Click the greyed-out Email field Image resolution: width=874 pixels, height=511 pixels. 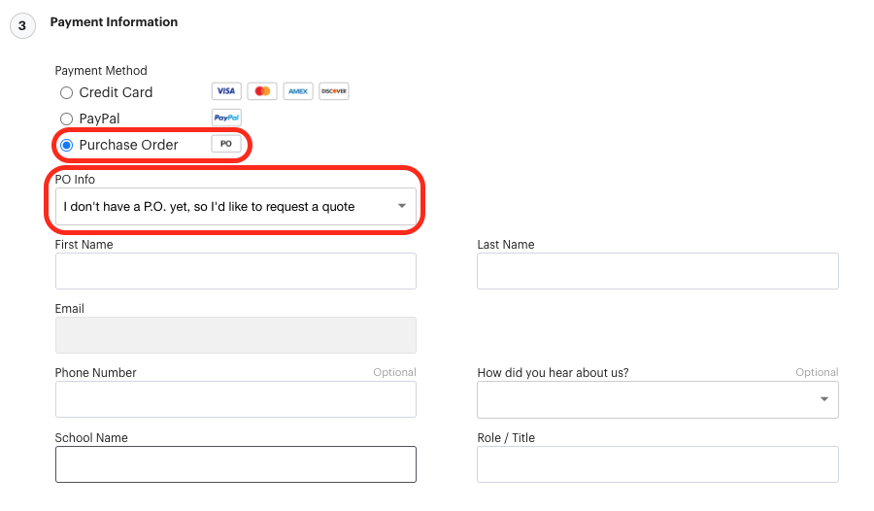236,335
